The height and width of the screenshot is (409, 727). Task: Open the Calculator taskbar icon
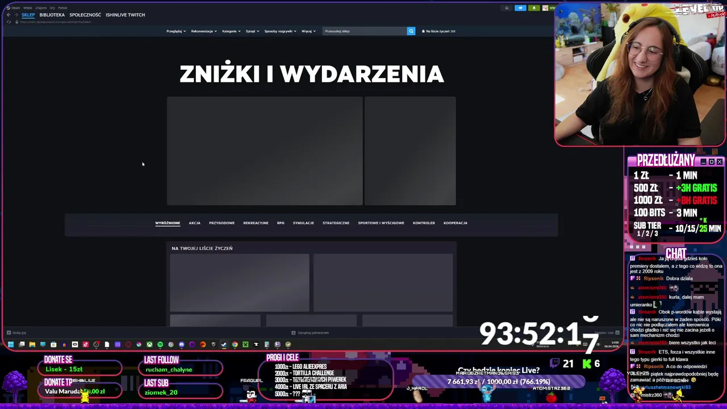pyautogui.click(x=267, y=344)
